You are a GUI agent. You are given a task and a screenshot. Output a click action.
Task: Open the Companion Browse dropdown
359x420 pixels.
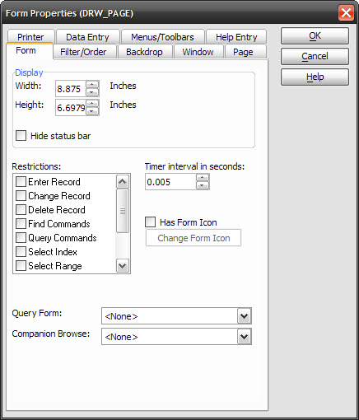click(245, 337)
